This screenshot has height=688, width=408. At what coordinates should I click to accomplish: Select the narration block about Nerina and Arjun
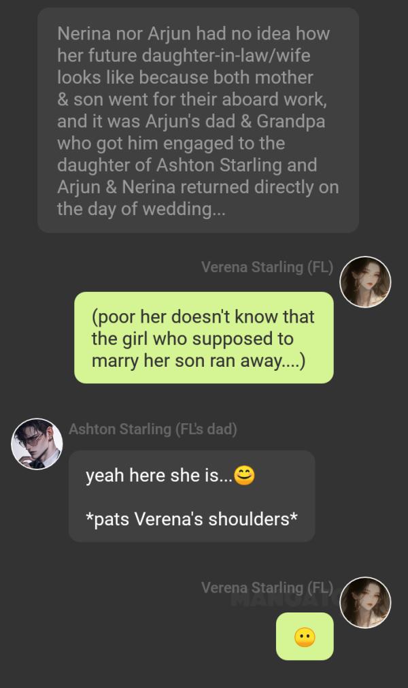coord(198,120)
